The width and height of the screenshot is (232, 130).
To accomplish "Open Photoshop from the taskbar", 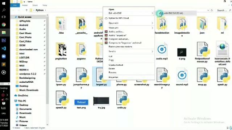I will click(4, 40).
